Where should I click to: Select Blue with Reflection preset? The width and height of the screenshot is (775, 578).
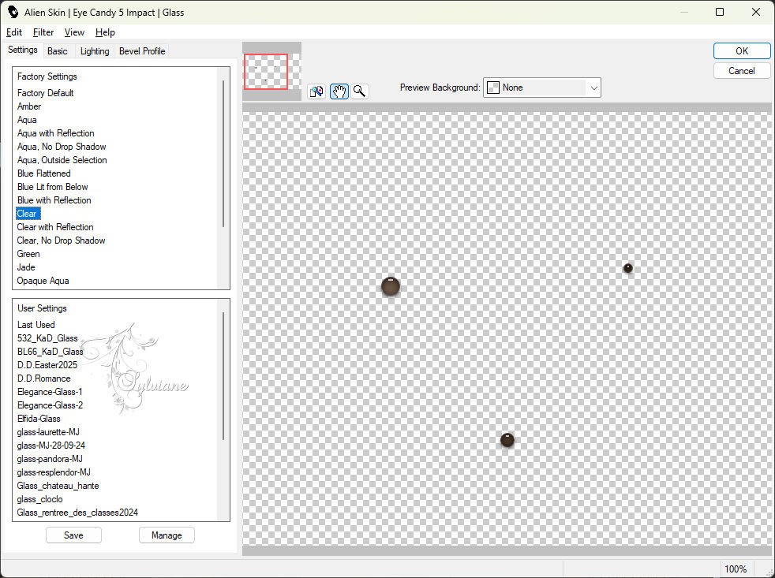(x=54, y=200)
